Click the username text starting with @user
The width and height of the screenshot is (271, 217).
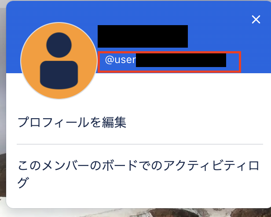165,60
